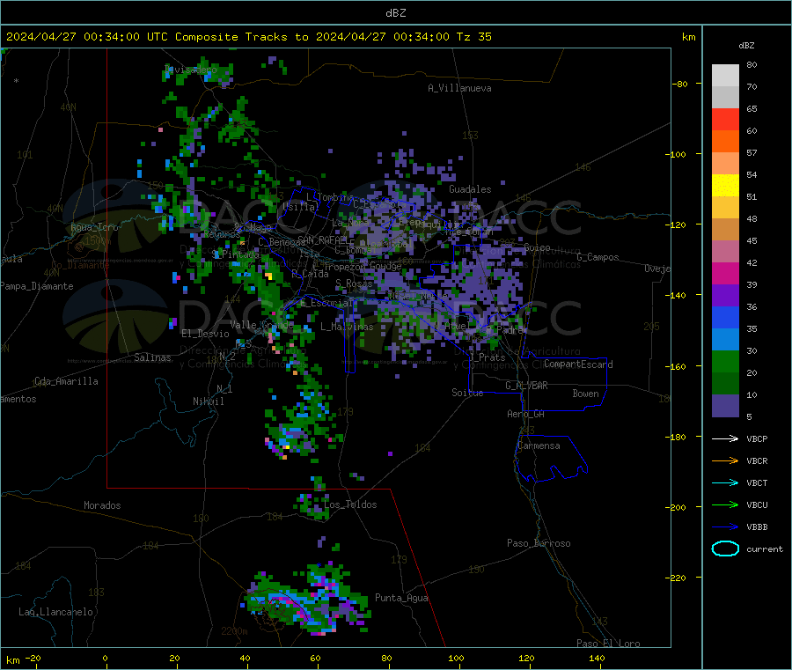Click the 'dBZ' title at top
The image size is (792, 670).
pos(395,13)
